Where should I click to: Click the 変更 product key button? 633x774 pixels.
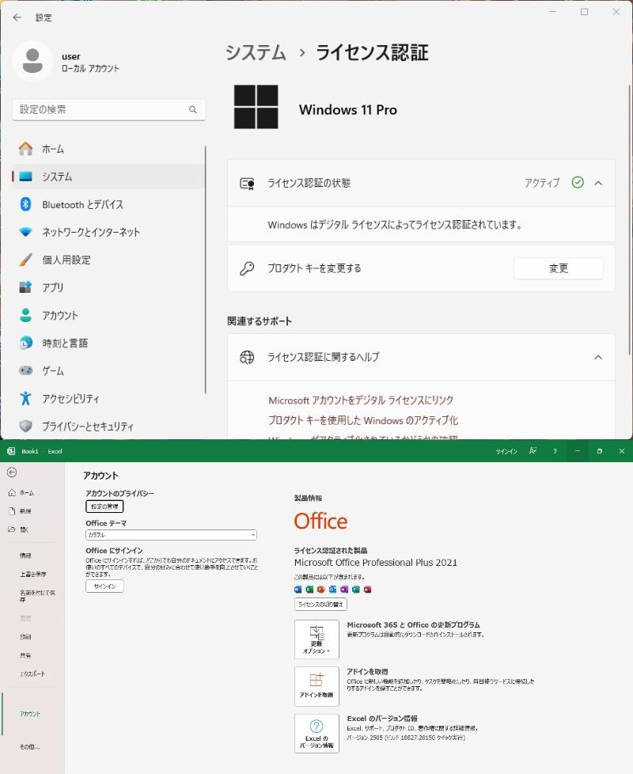coord(559,268)
